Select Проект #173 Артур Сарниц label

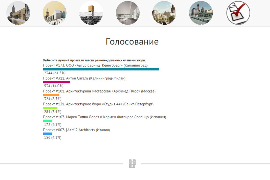coord(95,65)
